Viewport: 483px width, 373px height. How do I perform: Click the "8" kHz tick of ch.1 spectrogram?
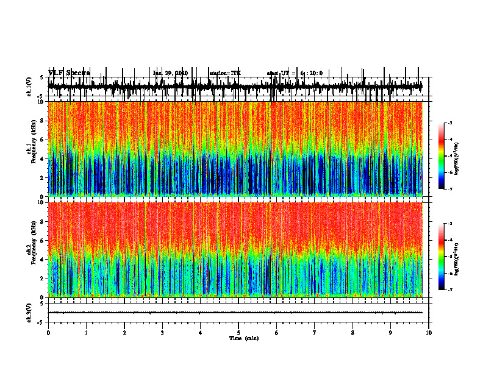tap(43, 121)
